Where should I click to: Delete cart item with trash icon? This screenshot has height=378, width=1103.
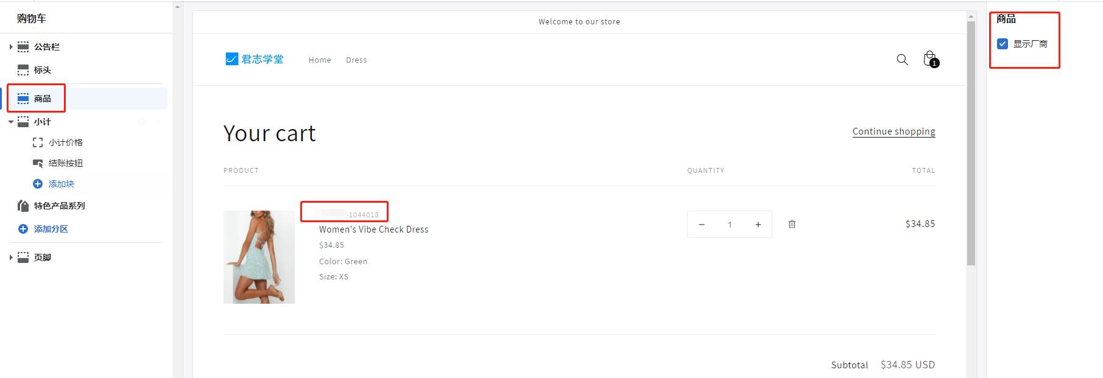[x=792, y=224]
